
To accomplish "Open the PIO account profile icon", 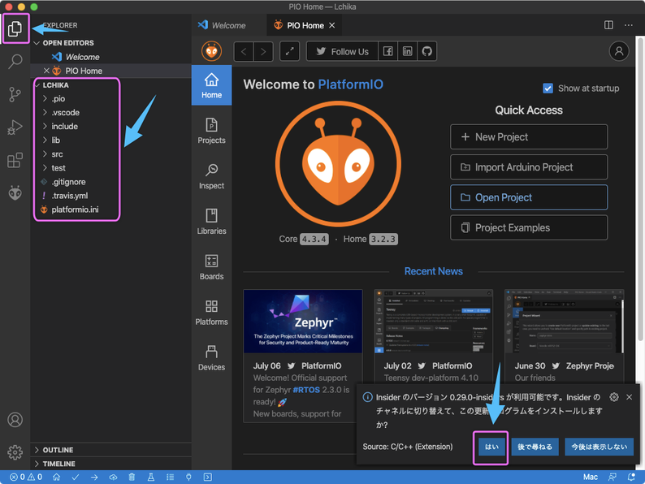I will pyautogui.click(x=620, y=51).
